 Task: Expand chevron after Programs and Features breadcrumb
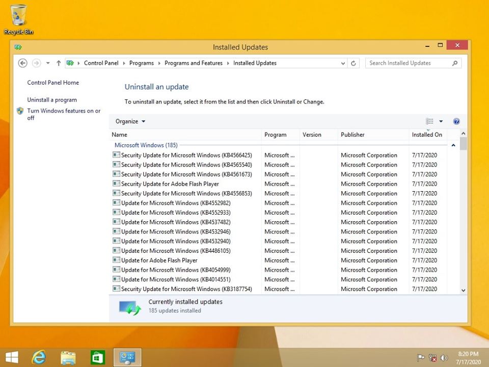tap(228, 63)
